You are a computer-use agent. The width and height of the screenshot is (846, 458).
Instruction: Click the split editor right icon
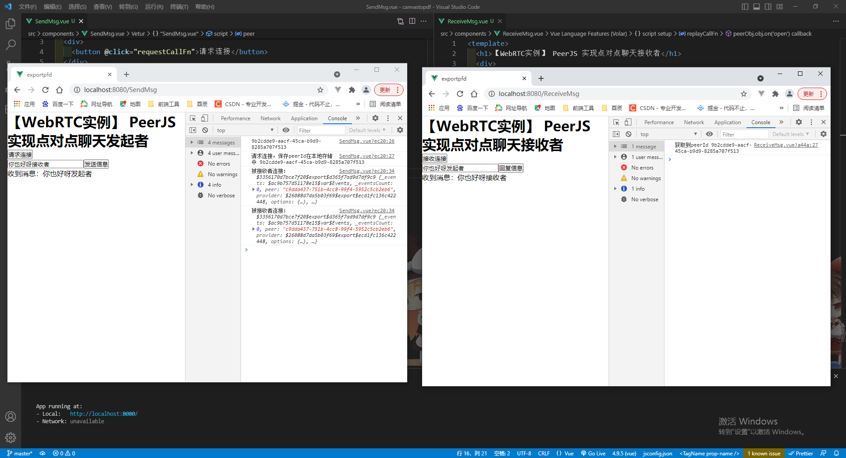pos(412,21)
